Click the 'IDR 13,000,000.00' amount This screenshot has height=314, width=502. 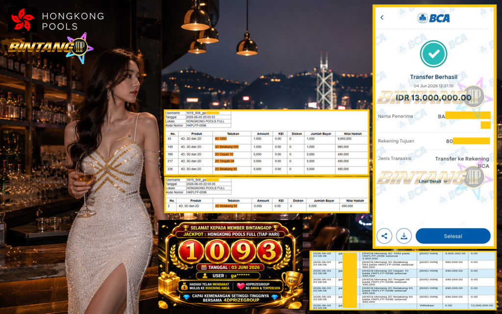pos(433,98)
